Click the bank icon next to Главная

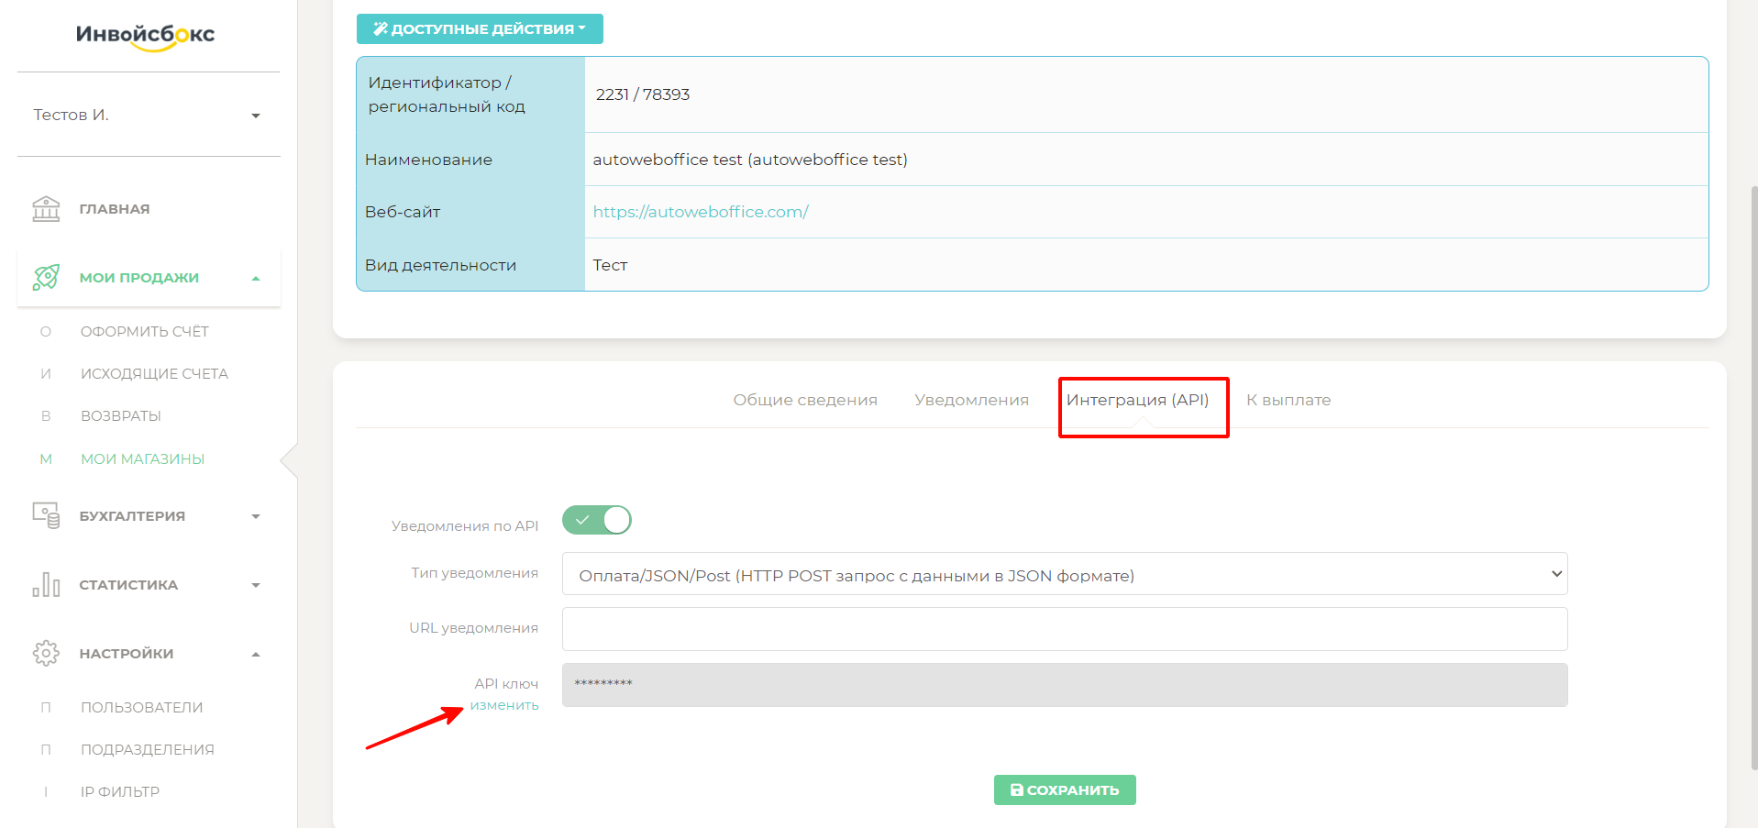[46, 209]
